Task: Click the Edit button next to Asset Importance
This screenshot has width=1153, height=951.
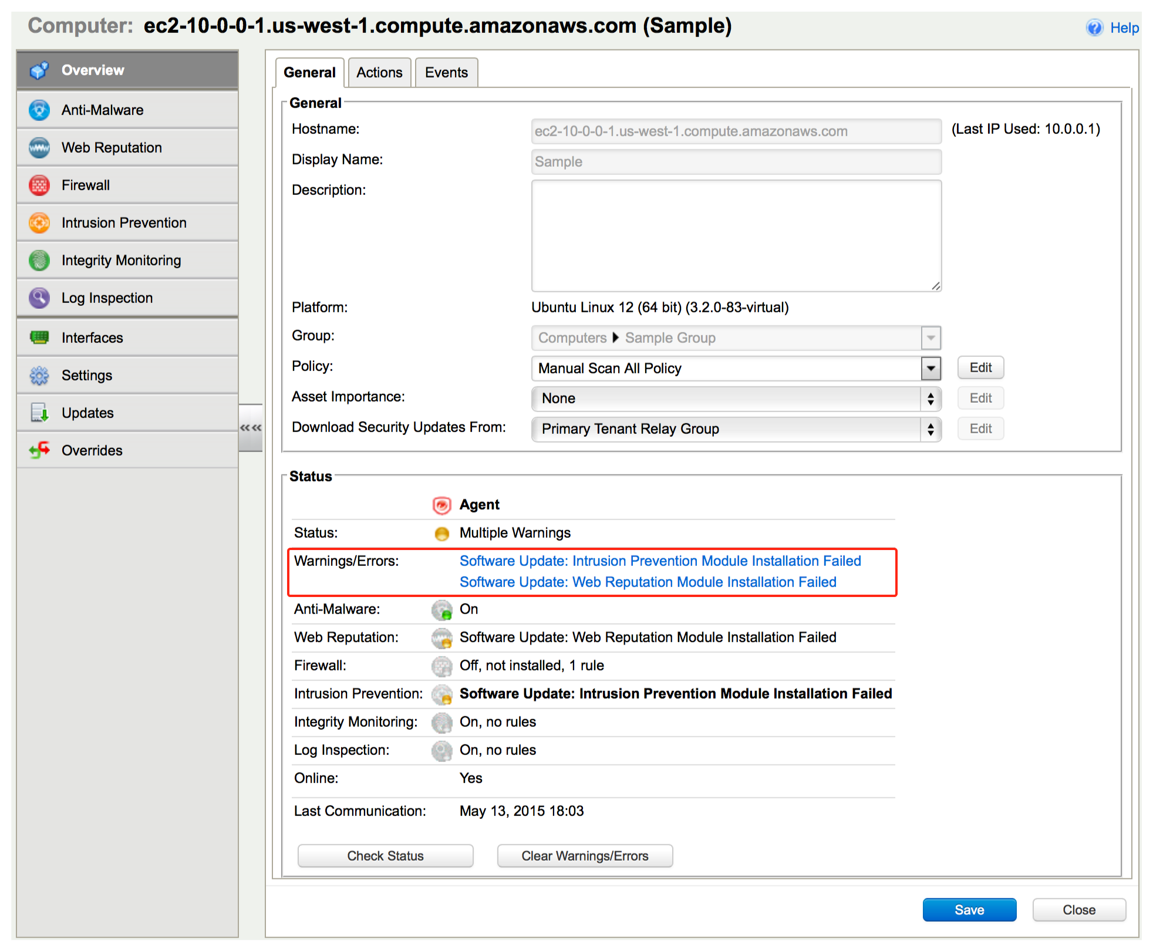Action: (x=980, y=399)
